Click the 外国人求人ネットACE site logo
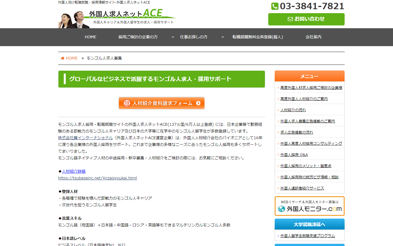Viewport: 393px width, 246px height. click(x=126, y=14)
